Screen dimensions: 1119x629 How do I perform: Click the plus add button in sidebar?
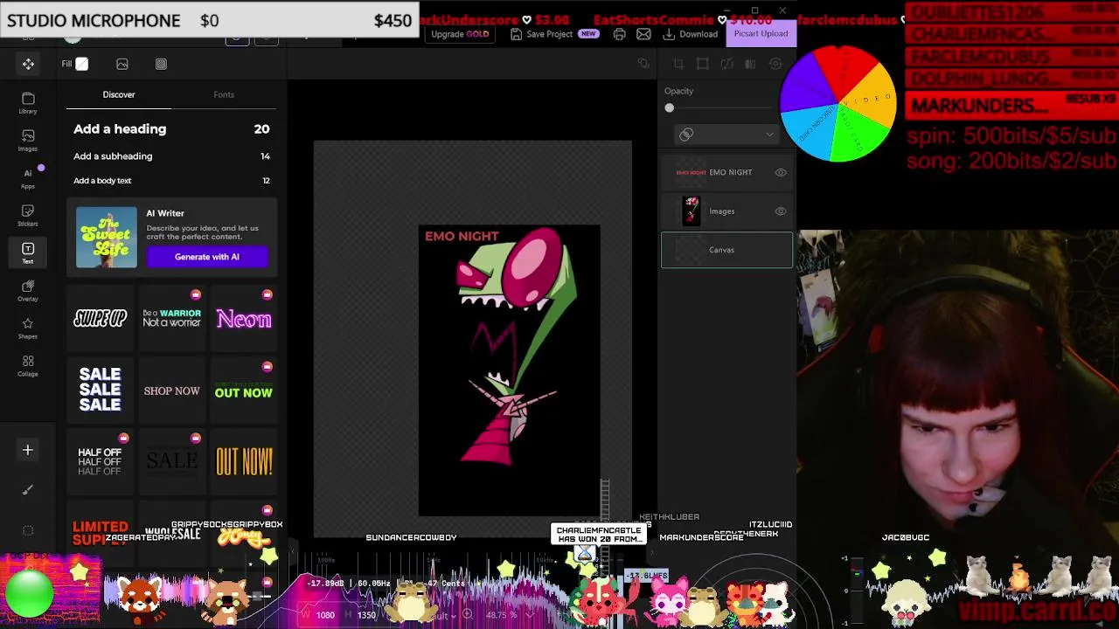tap(28, 450)
